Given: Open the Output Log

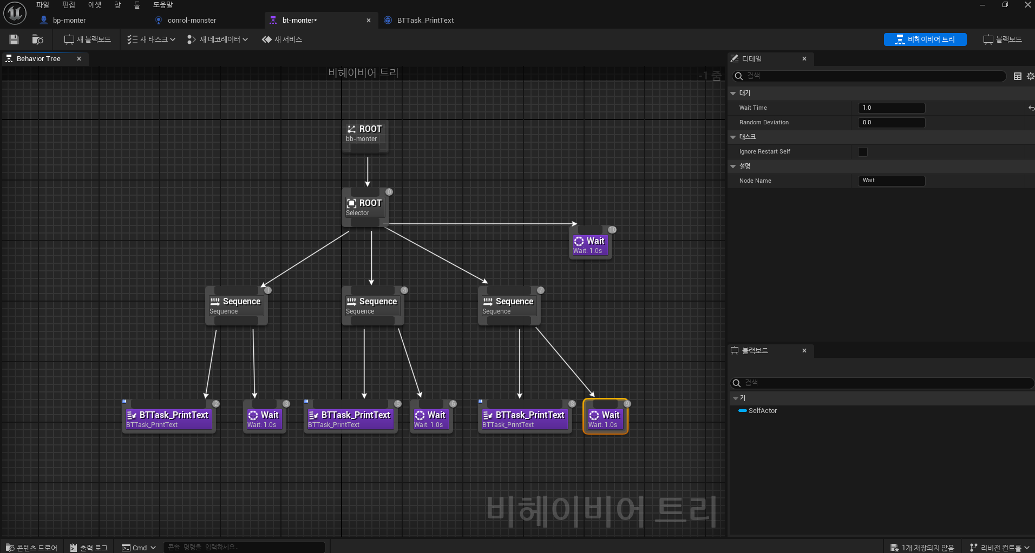Looking at the screenshot, I should (x=89, y=548).
